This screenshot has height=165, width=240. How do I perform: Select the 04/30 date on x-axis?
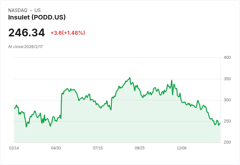tap(56, 148)
